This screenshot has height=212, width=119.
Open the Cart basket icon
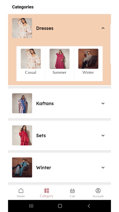tap(72, 191)
